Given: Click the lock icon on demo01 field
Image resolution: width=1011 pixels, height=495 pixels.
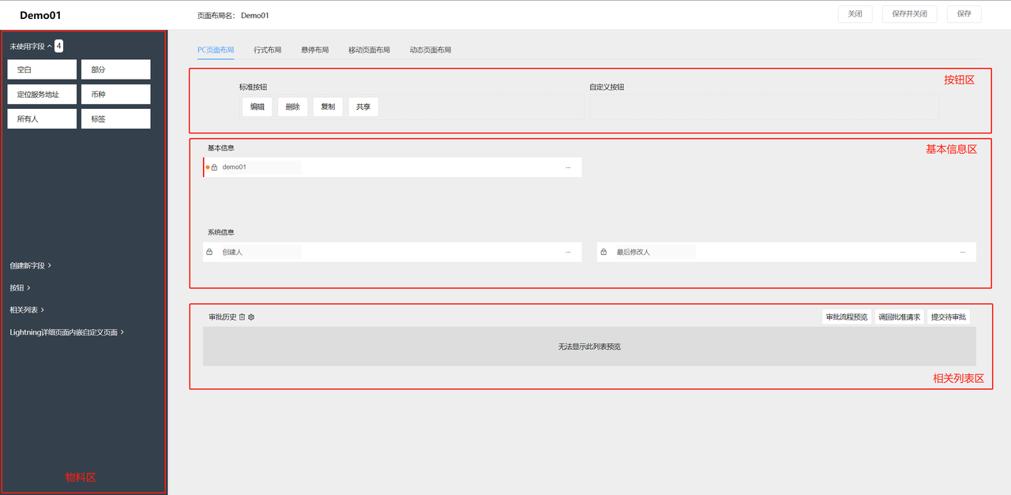Looking at the screenshot, I should pyautogui.click(x=214, y=167).
